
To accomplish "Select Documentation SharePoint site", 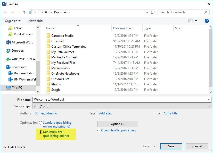I will coord(22,73).
